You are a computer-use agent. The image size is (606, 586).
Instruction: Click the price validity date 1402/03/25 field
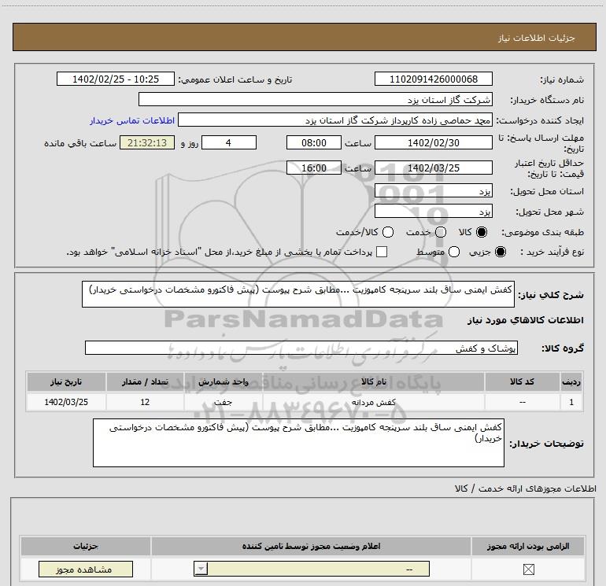click(x=433, y=168)
